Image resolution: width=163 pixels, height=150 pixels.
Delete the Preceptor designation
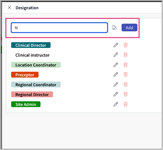[126, 74]
